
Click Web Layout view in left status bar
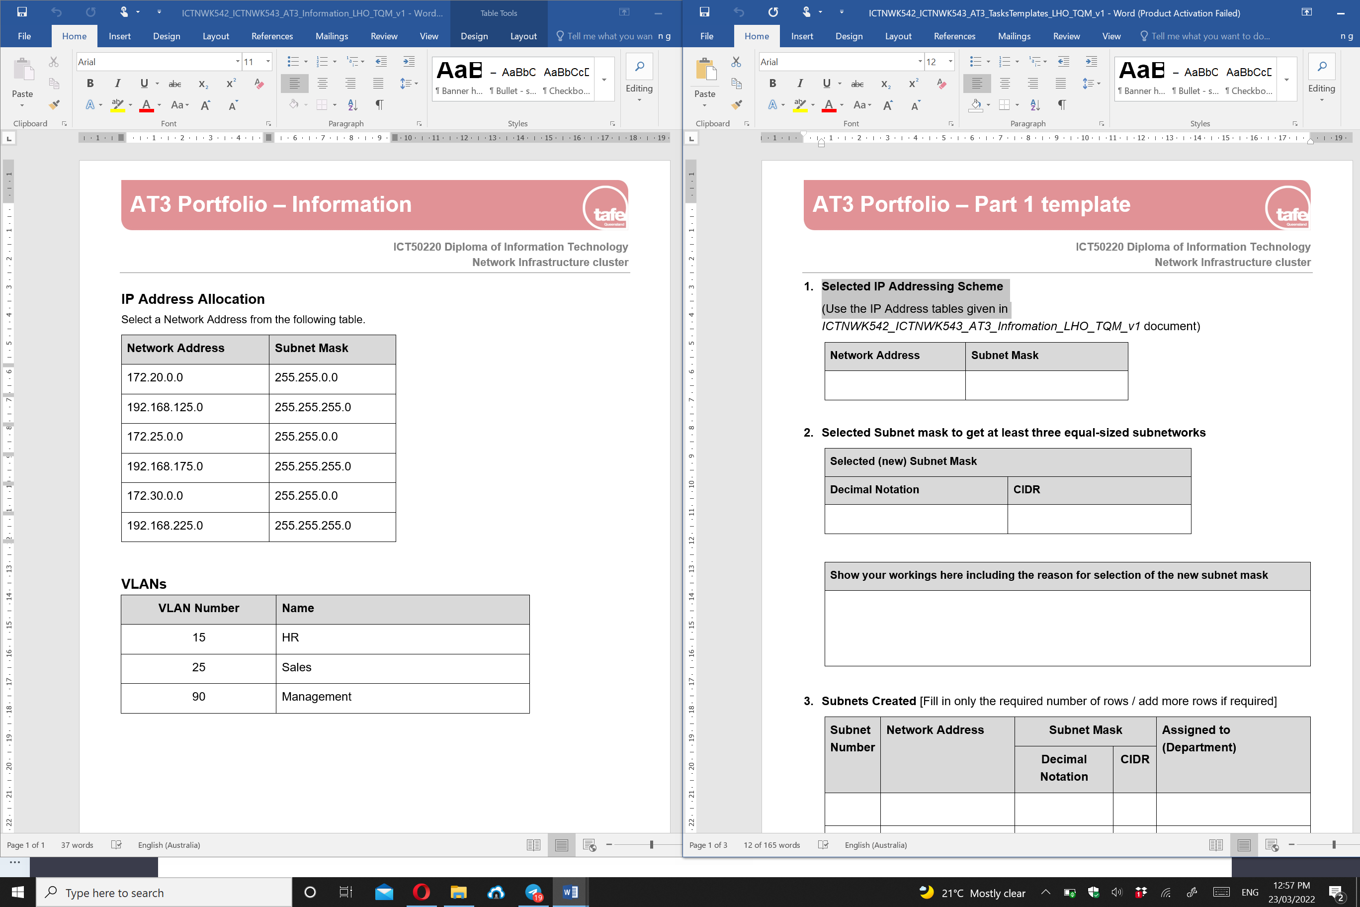tap(589, 845)
